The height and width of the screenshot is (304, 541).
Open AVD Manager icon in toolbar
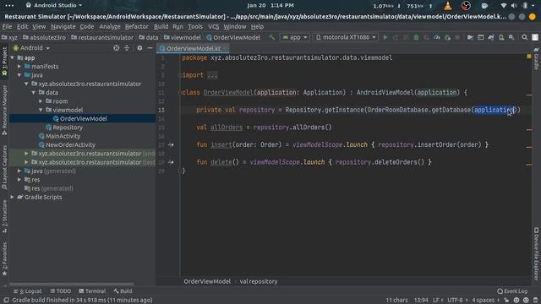(x=501, y=37)
